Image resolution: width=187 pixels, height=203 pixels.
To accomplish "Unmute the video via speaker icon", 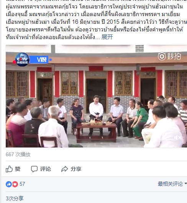I will point(178,138).
